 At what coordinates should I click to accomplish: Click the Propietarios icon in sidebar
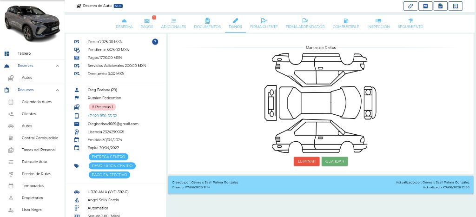click(11, 198)
